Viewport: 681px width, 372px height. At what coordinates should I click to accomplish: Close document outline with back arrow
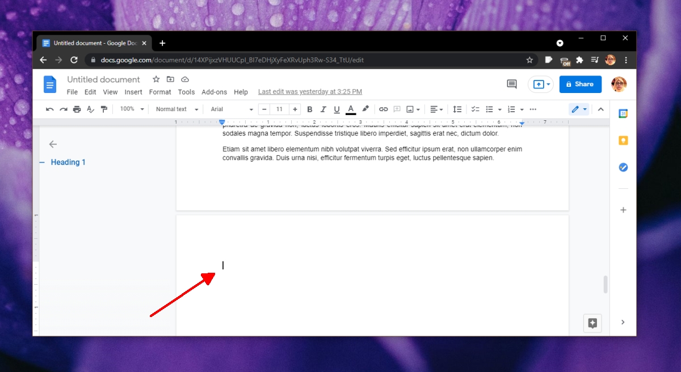click(53, 144)
